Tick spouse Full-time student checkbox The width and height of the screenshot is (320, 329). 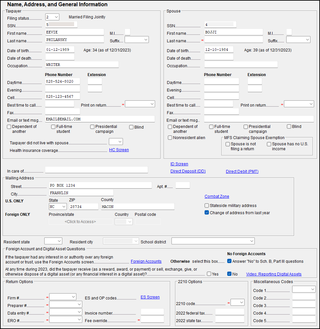211,127
